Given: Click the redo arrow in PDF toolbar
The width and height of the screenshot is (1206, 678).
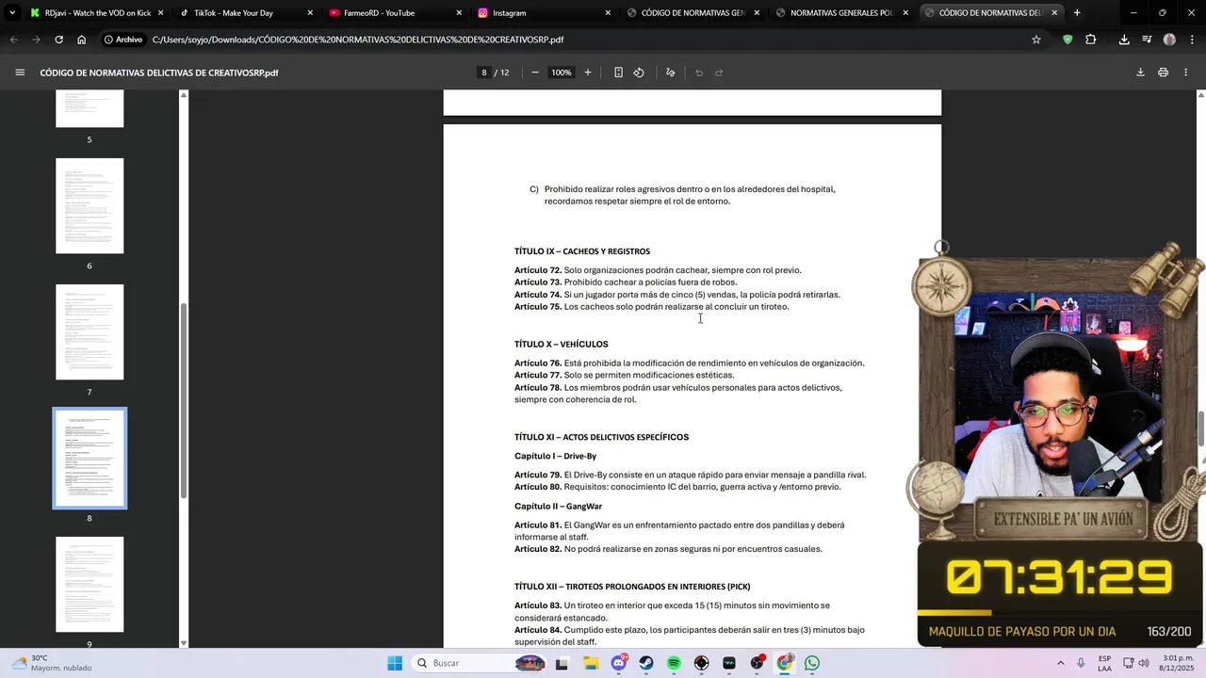Looking at the screenshot, I should click(x=719, y=73).
